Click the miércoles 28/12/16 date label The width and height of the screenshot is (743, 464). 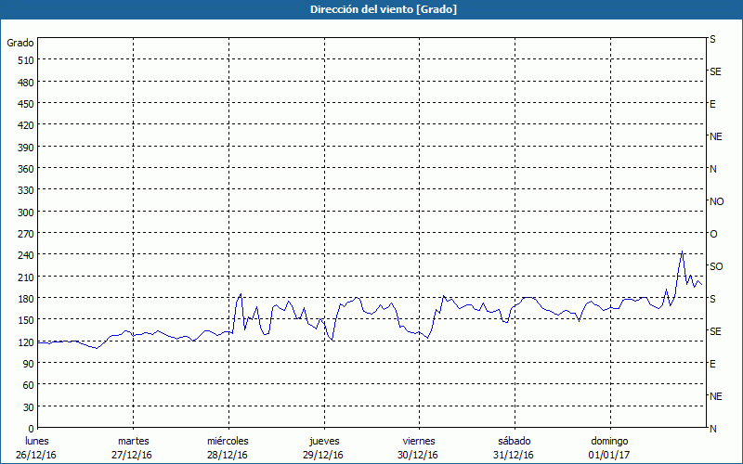click(x=228, y=447)
